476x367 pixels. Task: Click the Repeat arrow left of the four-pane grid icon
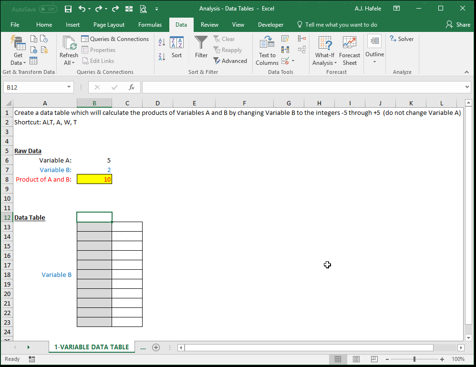point(115,9)
